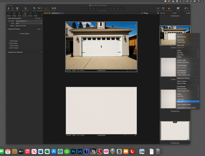
Task: Collapse the Styles and Presets panel
Action: coord(7,29)
